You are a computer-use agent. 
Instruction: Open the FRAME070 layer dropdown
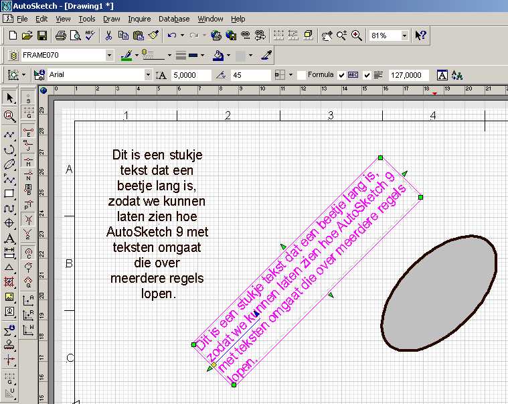click(109, 56)
